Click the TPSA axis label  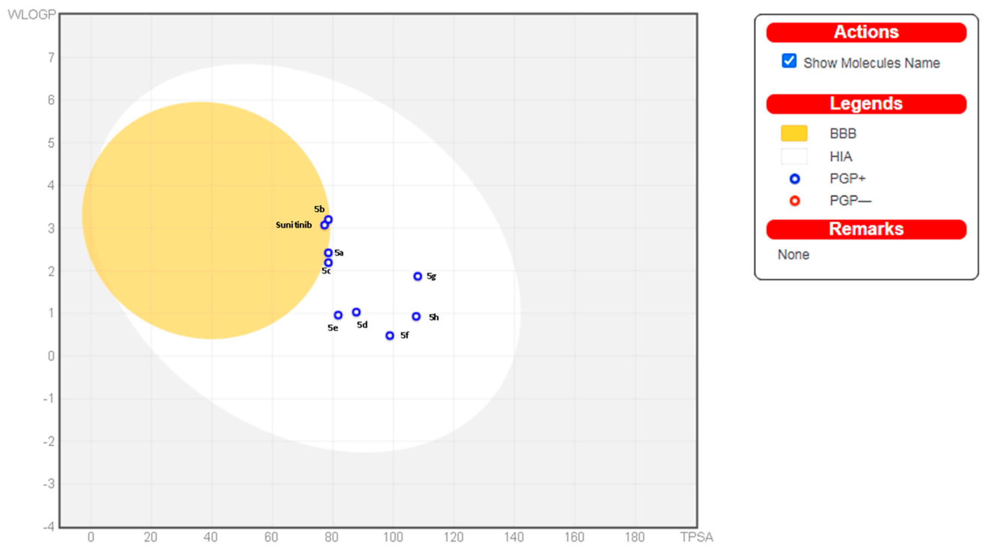click(696, 536)
